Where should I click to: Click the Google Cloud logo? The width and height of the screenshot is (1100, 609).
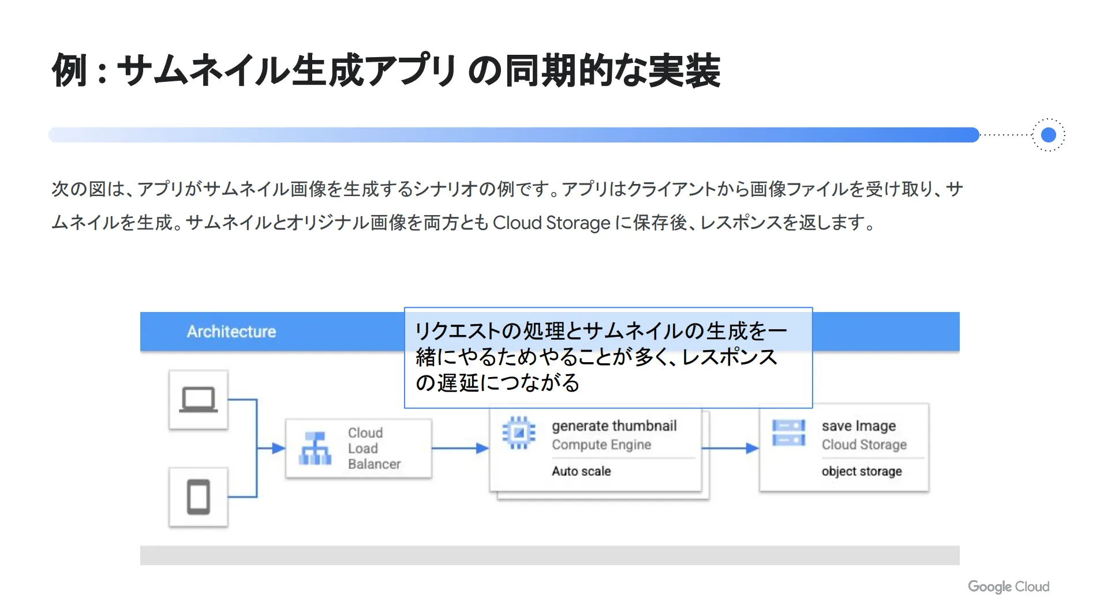1008,587
